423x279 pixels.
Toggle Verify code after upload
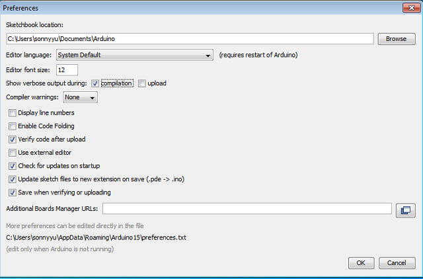coord(13,139)
